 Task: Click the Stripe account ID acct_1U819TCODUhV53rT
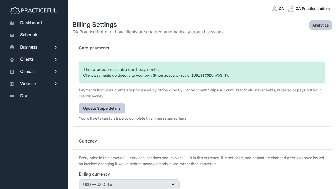point(204,75)
